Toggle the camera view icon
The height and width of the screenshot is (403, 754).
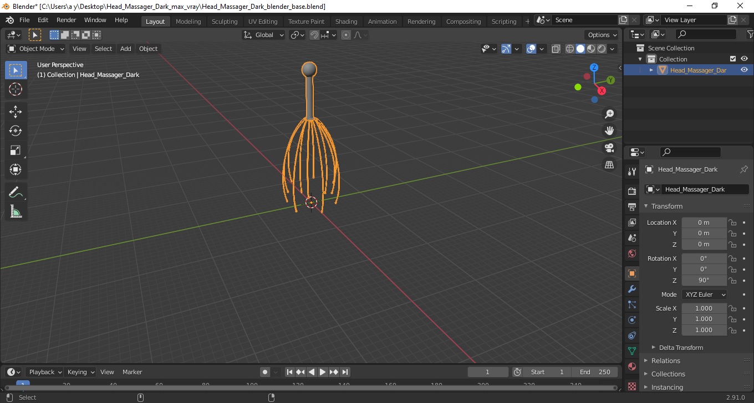609,148
